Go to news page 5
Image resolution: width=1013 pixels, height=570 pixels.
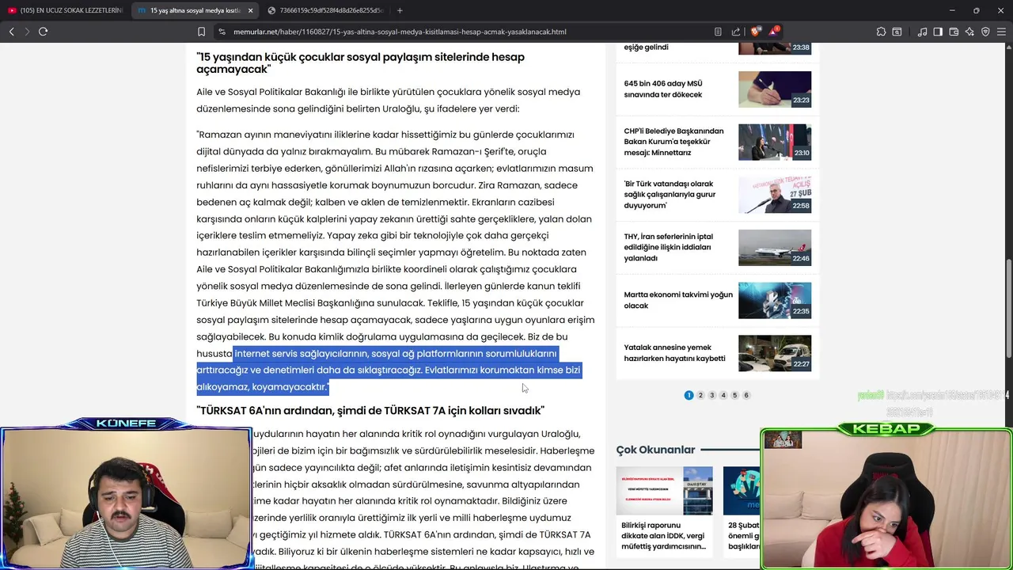coord(734,395)
